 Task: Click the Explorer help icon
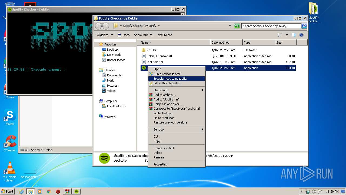click(301, 35)
